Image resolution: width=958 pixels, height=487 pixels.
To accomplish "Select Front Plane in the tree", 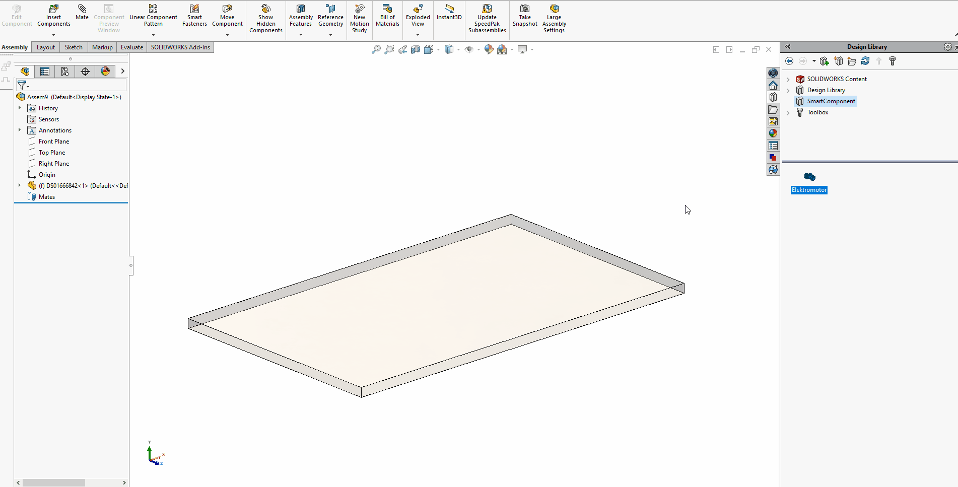I will pos(54,142).
